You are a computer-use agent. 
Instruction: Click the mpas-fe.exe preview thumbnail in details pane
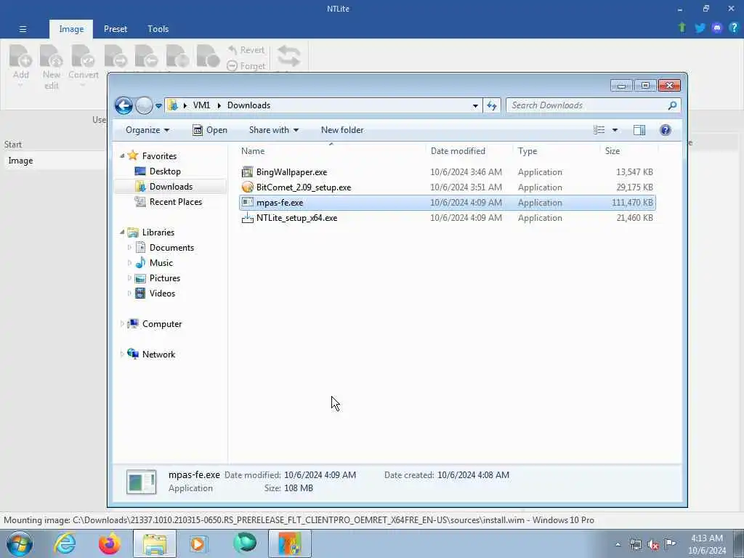[x=142, y=482]
